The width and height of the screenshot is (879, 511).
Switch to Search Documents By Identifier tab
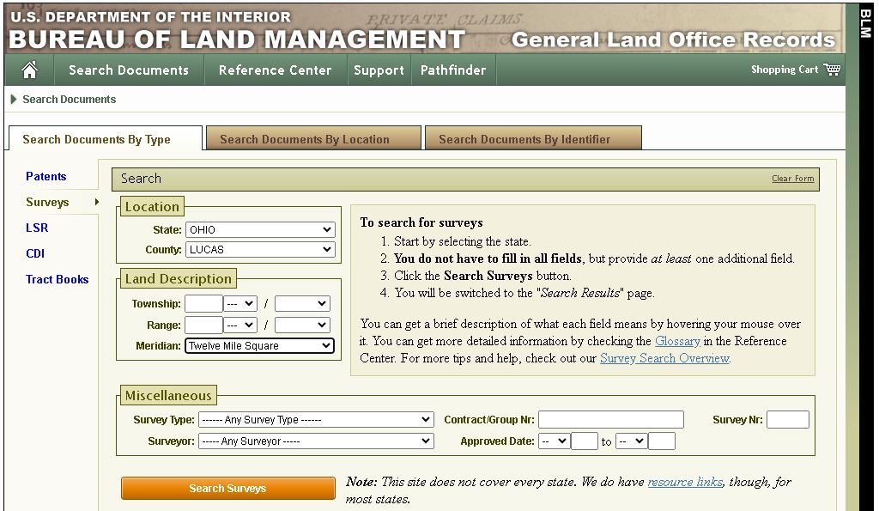click(524, 139)
